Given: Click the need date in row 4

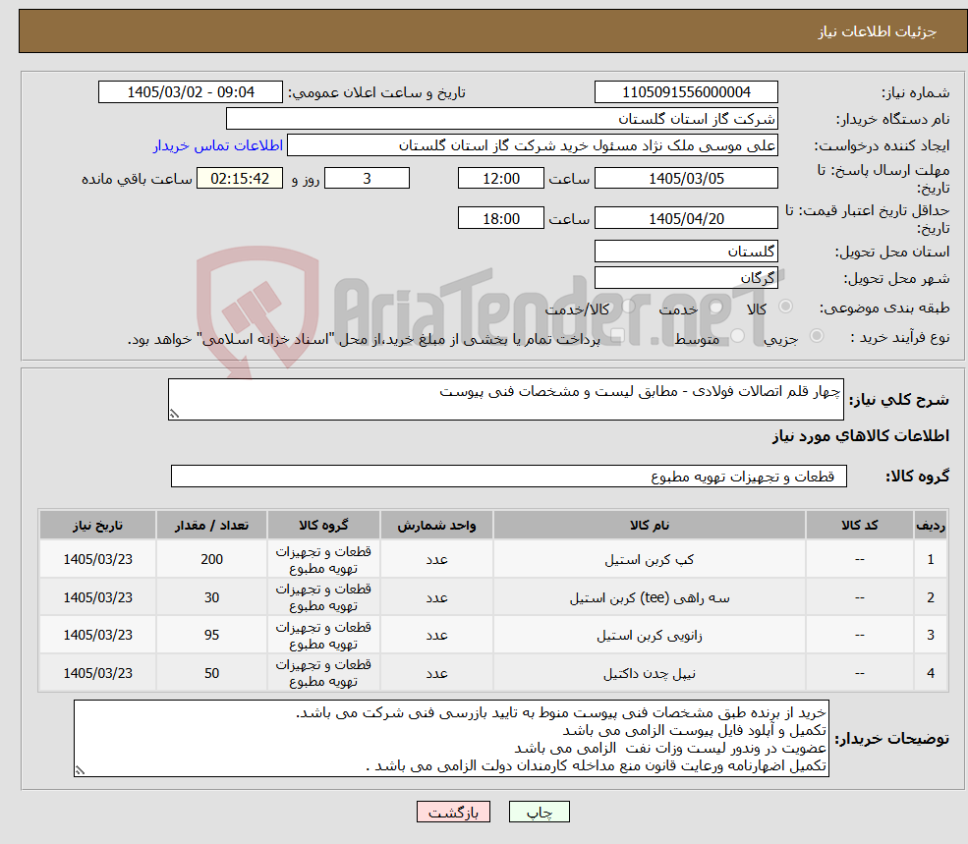Looking at the screenshot, I should [x=97, y=673].
